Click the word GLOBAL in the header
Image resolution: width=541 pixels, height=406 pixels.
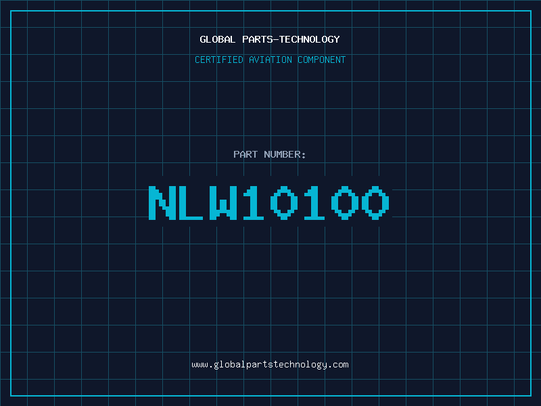218,39
